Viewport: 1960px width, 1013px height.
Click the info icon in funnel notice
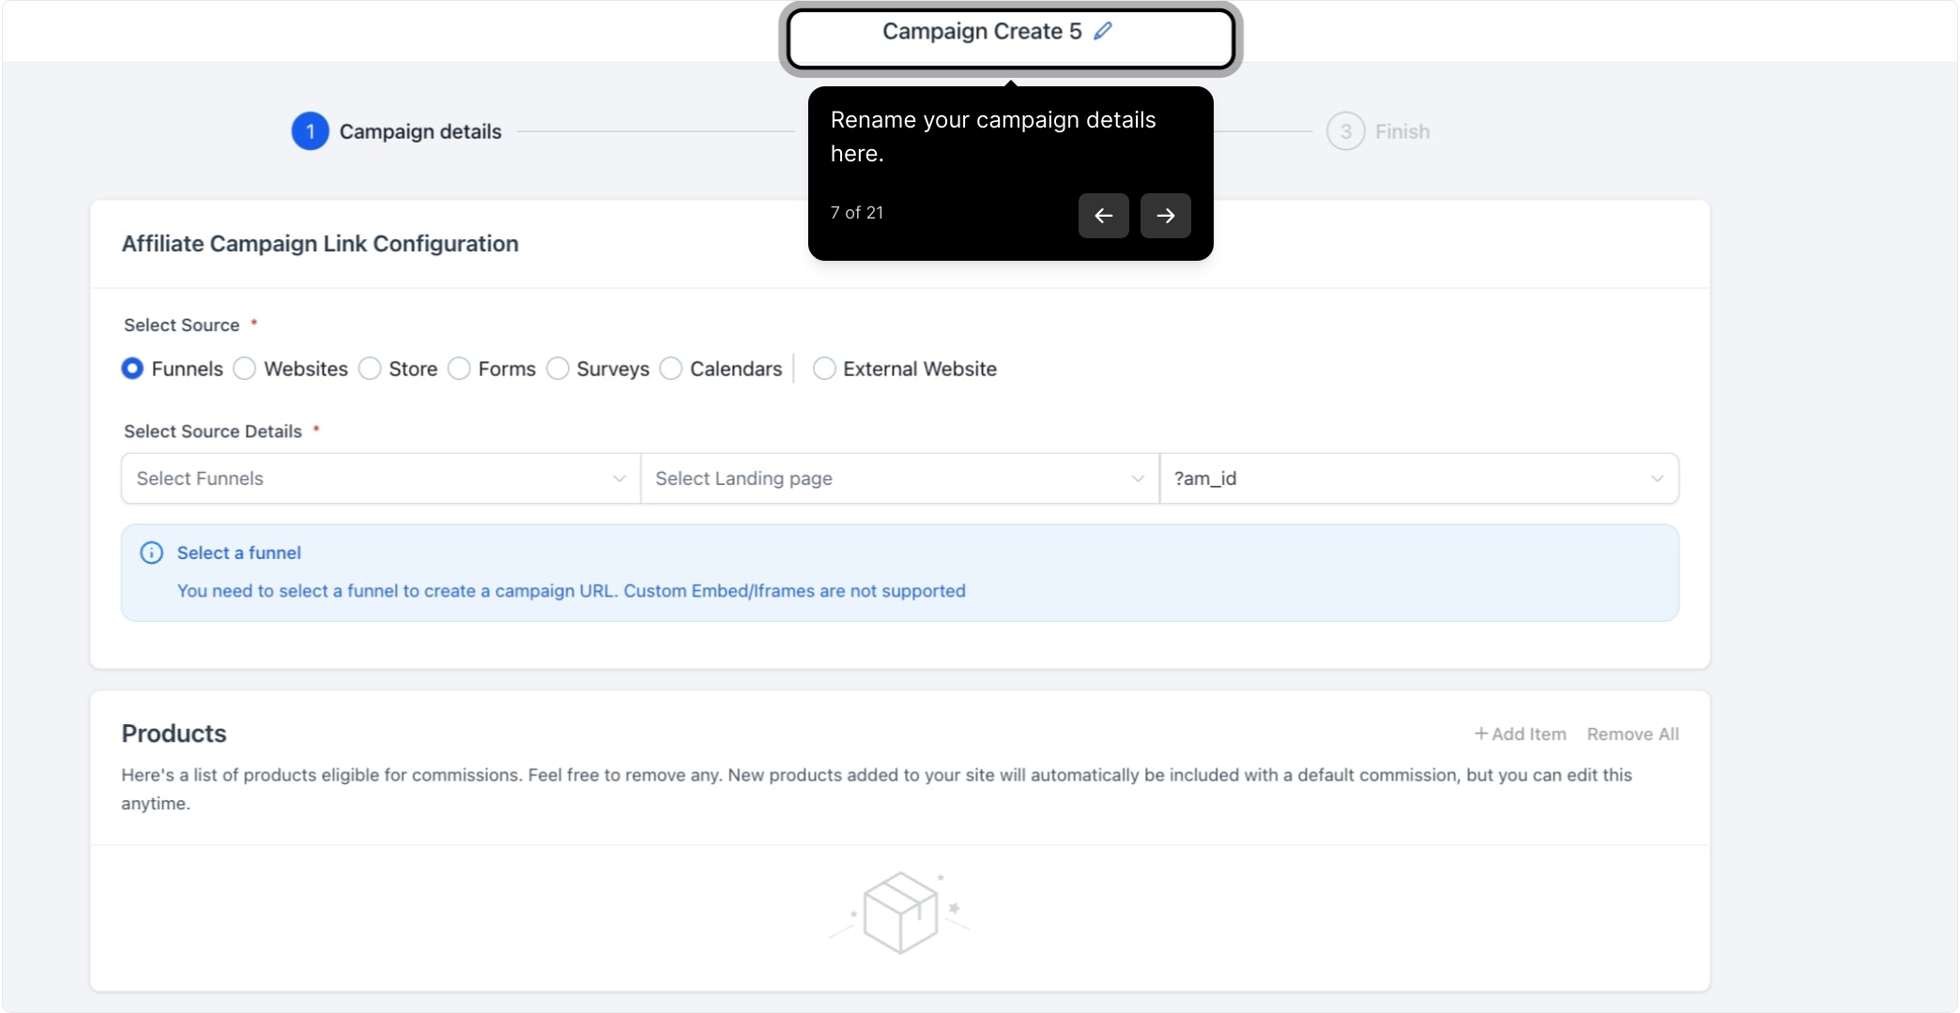pos(151,552)
